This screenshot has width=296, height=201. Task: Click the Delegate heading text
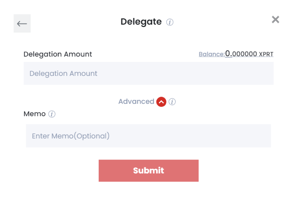(141, 22)
